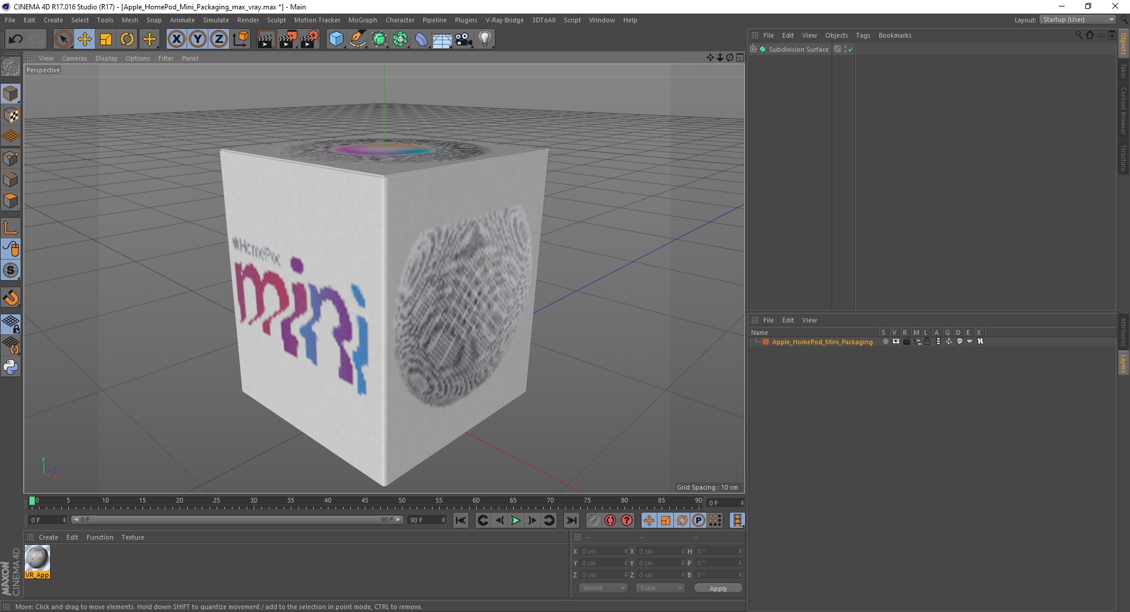Open Object Manager Tags menu

pos(863,35)
